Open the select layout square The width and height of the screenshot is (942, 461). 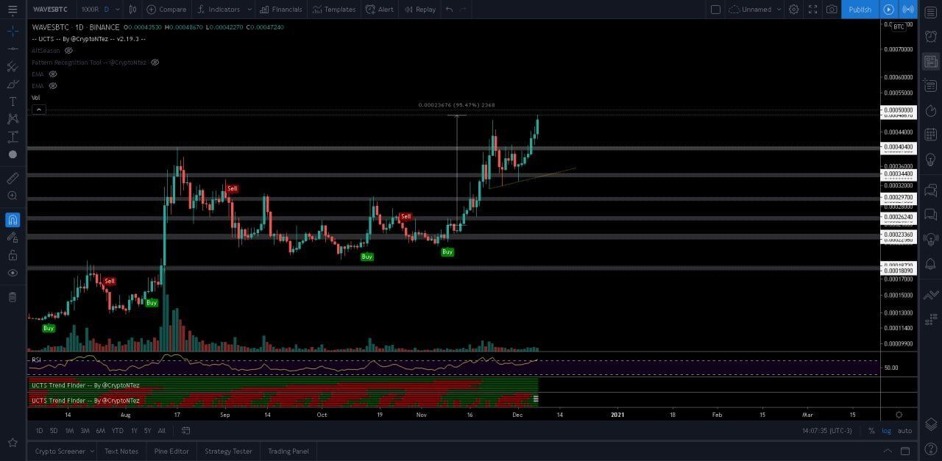coord(715,10)
